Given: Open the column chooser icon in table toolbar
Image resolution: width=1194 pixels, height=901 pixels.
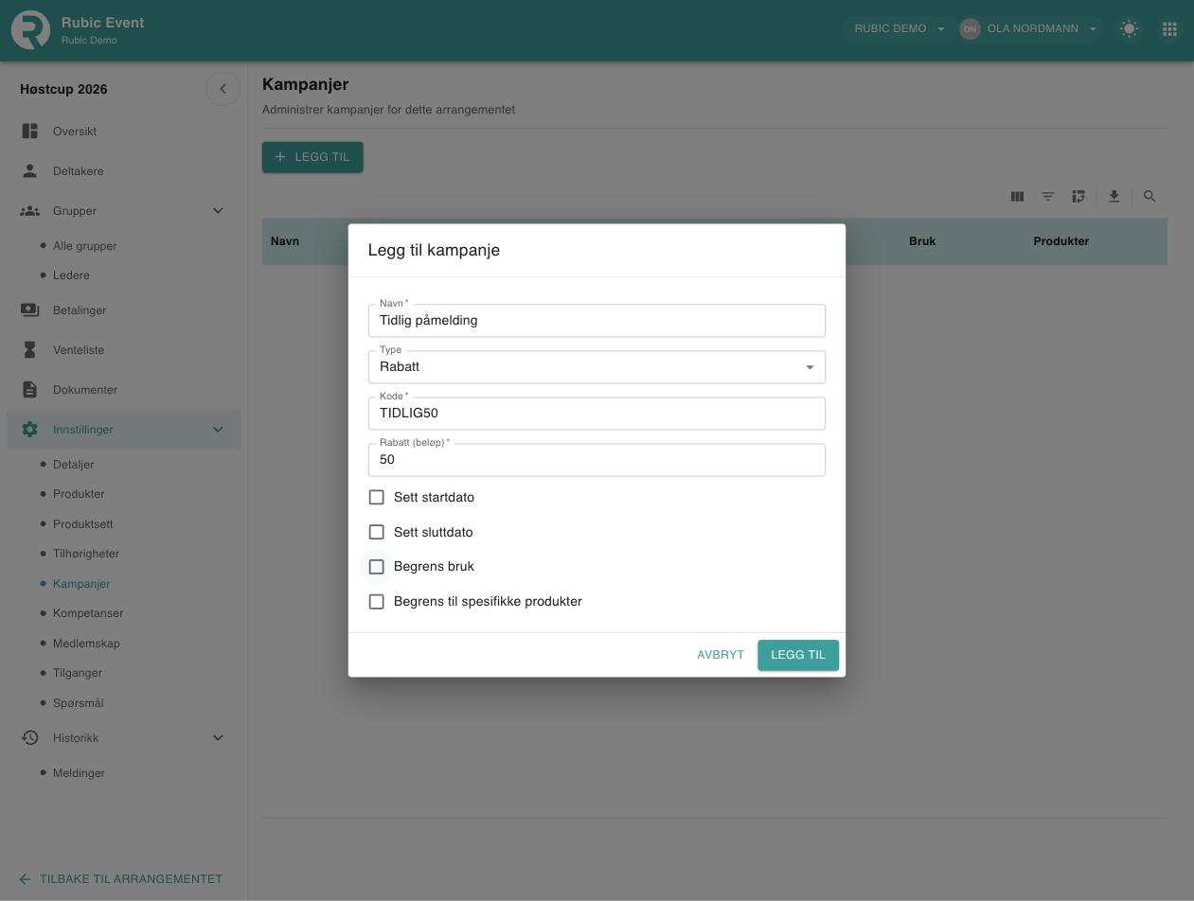Looking at the screenshot, I should 1018,197.
